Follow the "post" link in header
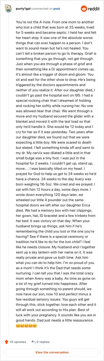The image size is (104, 361). (57, 9)
